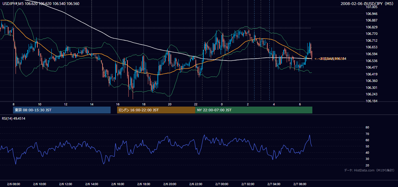Click the RSI(14) 49.4514 indicator label
Viewport: 398px width, 187px height.
coord(14,118)
